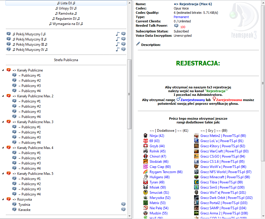Click the channel icon of Pokój Muzyczny III
The width and height of the screenshot is (265, 219).
[9, 44]
